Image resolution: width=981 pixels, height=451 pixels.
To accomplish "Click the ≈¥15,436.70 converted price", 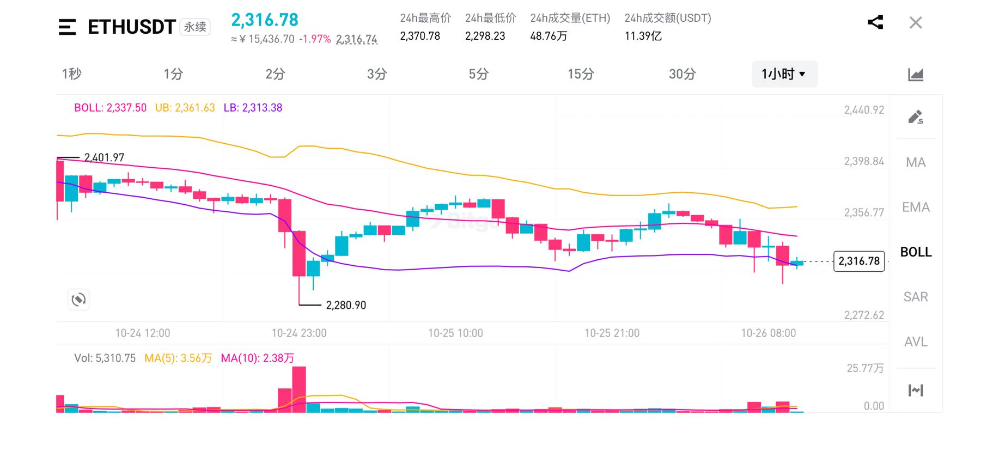I will [263, 39].
